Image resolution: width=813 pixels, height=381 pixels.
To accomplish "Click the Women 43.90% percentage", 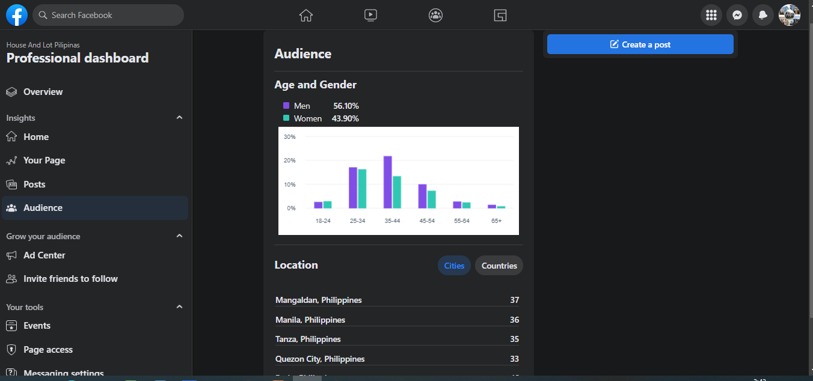I will pos(345,118).
